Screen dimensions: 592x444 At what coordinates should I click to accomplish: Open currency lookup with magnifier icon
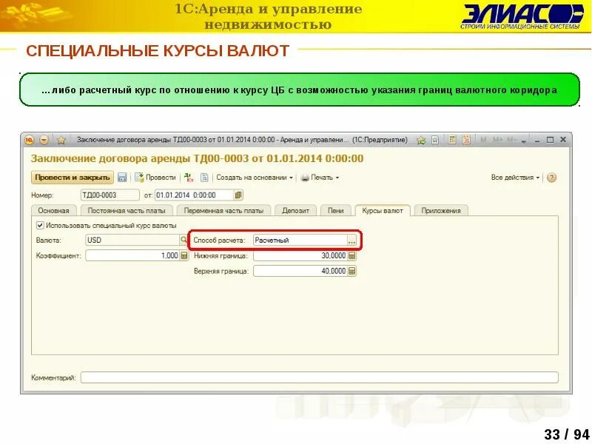pyautogui.click(x=184, y=240)
